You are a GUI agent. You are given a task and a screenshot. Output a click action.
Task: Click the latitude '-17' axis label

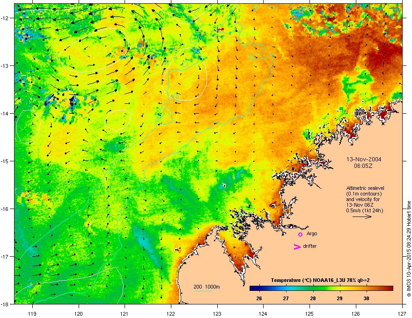click(5, 256)
